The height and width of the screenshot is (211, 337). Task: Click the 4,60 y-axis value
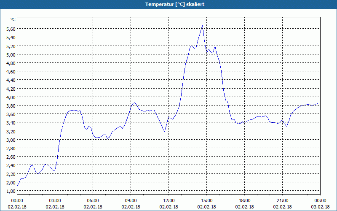(11, 71)
